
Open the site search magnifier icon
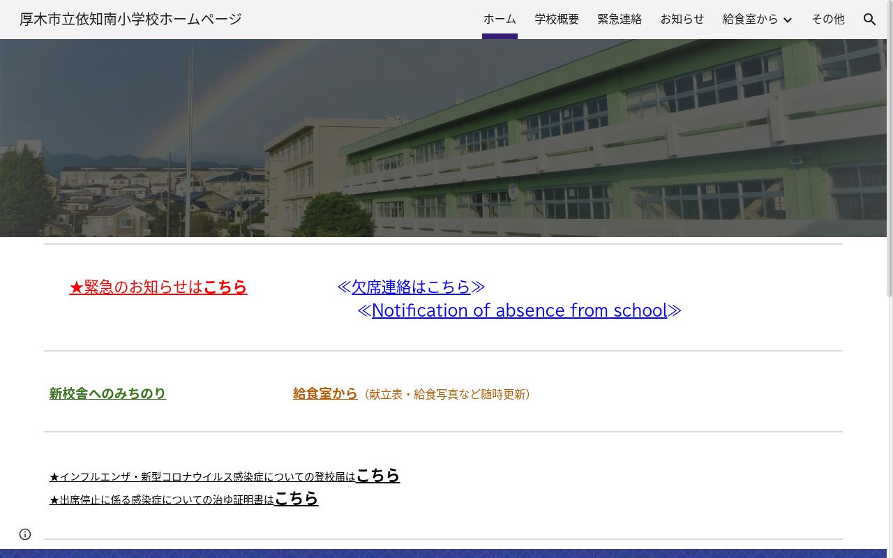(x=869, y=20)
